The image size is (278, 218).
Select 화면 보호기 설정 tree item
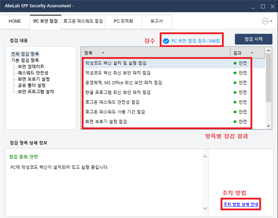pyautogui.click(x=34, y=79)
